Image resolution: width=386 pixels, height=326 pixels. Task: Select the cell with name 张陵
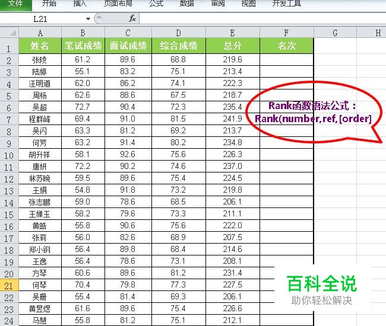40,60
